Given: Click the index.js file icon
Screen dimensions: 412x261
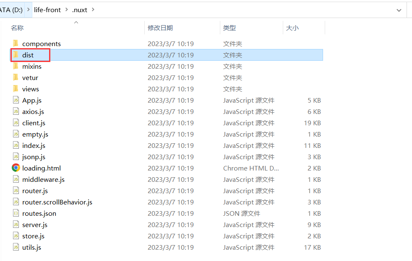Looking at the screenshot, I should coord(16,145).
